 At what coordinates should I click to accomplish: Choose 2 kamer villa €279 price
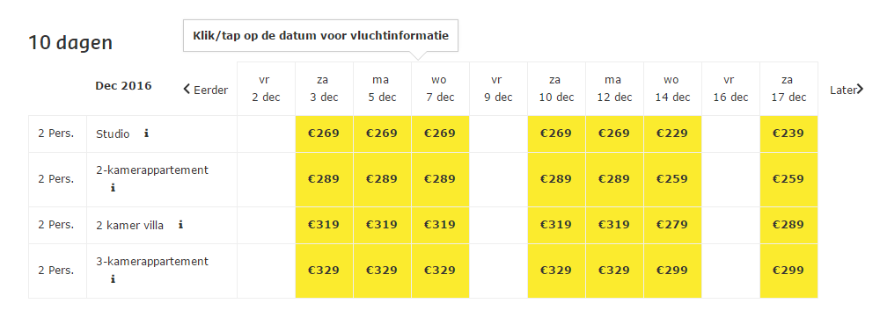pyautogui.click(x=672, y=225)
